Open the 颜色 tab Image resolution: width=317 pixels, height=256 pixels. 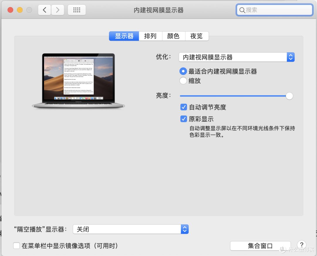click(x=173, y=36)
